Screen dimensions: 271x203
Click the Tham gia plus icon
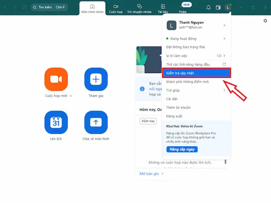[x=96, y=79]
